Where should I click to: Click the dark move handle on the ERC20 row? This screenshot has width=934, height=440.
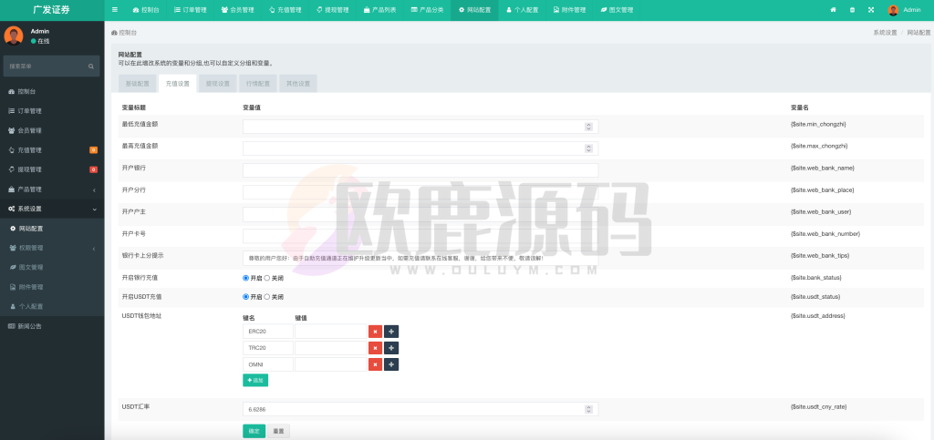click(x=391, y=332)
